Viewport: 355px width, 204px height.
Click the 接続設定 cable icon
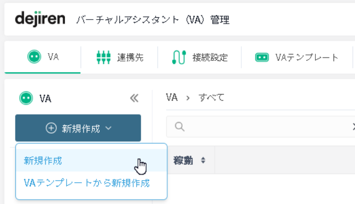click(x=179, y=57)
